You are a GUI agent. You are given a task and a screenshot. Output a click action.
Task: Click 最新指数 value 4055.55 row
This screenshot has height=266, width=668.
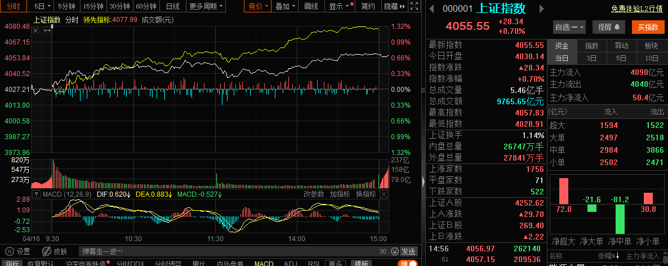[487, 45]
